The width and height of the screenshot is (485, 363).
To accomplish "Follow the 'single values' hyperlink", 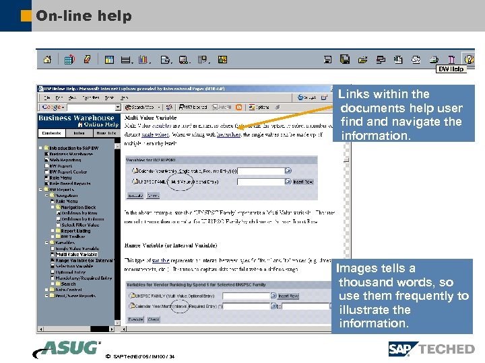I will click(x=155, y=134).
